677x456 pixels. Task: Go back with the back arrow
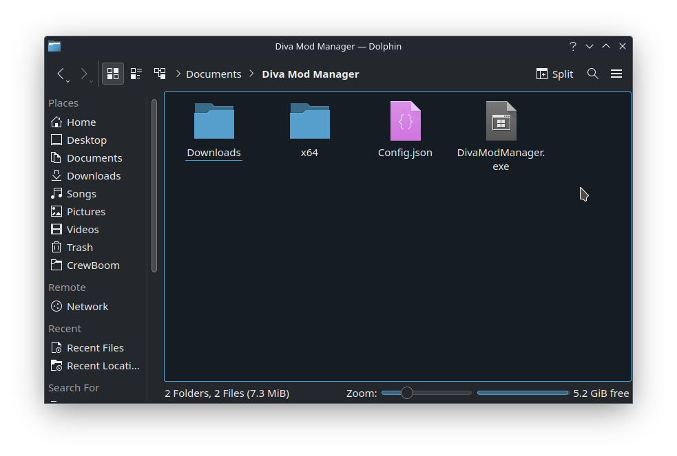click(61, 74)
